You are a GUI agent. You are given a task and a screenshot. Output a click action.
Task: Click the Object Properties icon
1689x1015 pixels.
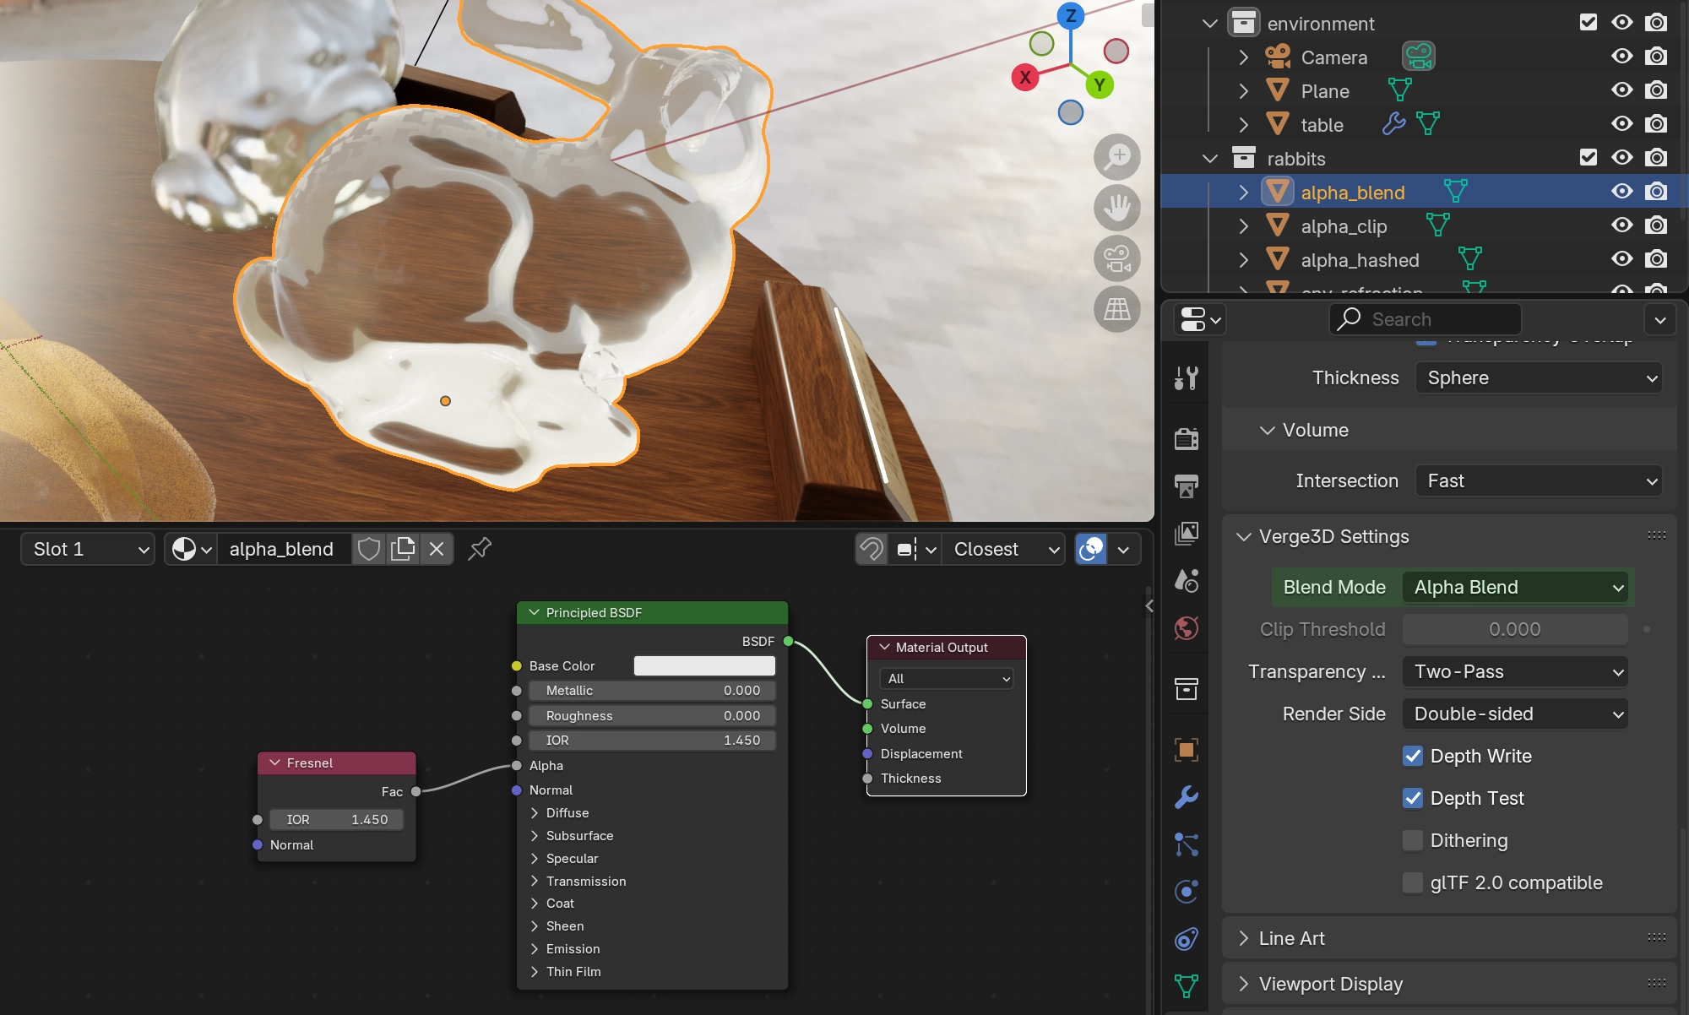1187,748
